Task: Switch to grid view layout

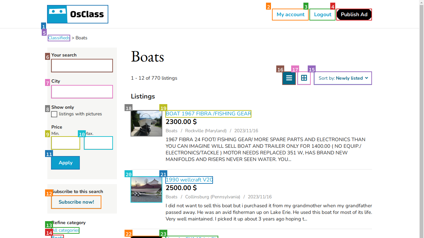Action: [304, 78]
